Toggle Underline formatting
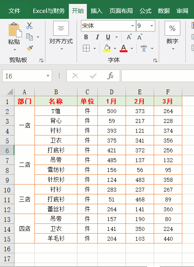The height and width of the screenshot is (267, 194). [108, 37]
